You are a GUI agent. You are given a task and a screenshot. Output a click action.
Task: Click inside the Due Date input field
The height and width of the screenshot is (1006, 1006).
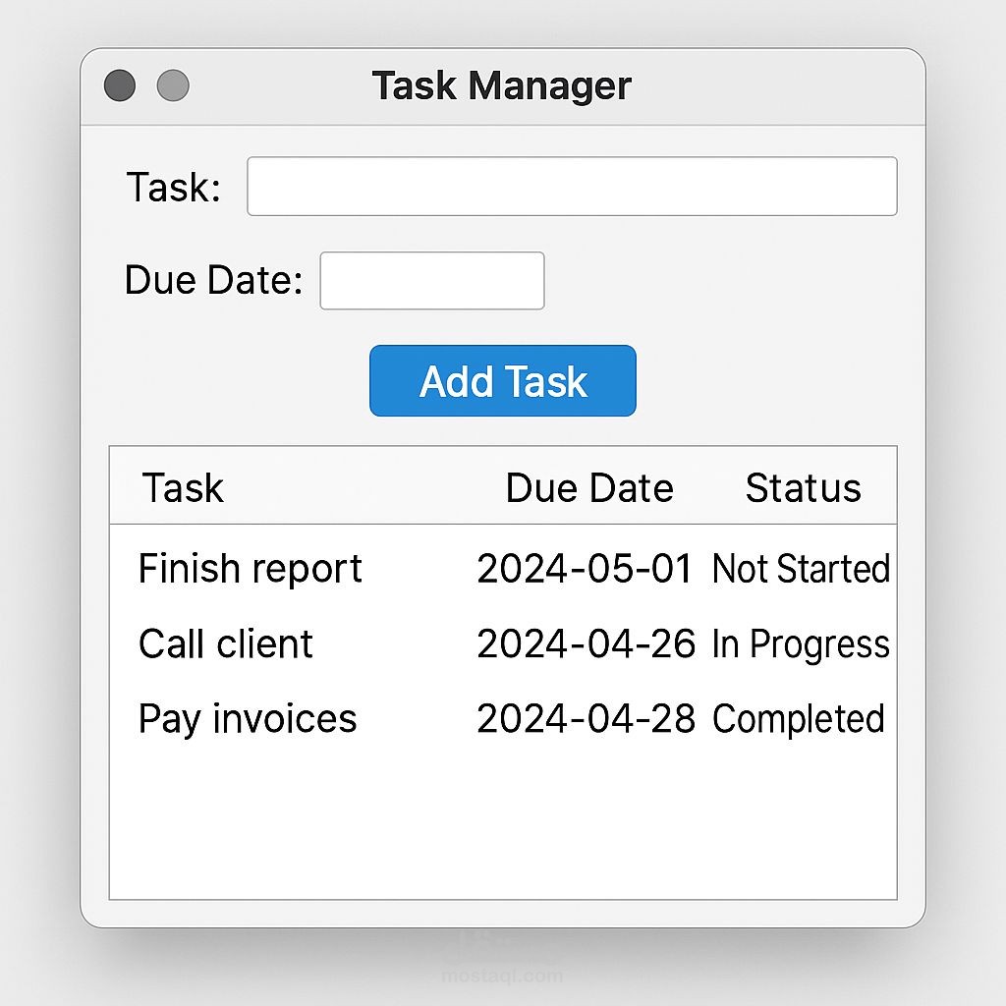click(x=431, y=280)
